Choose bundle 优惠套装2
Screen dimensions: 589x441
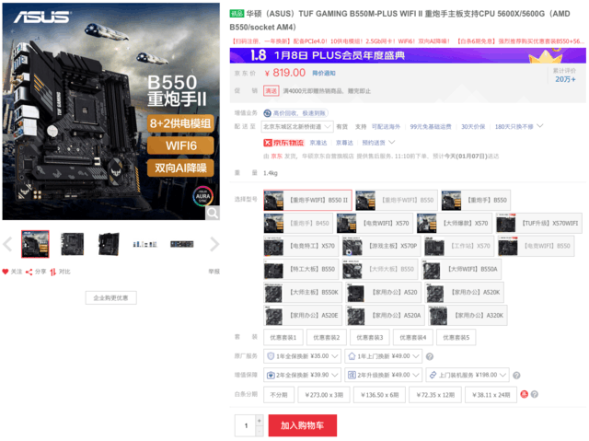click(x=327, y=337)
